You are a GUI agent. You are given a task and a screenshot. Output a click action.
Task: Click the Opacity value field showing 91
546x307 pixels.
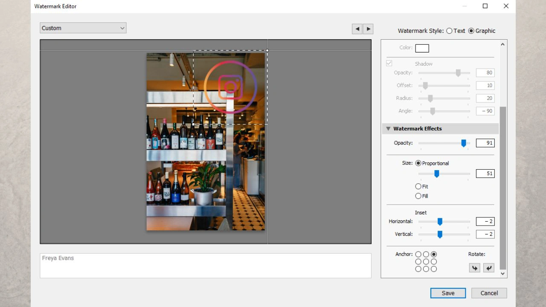(485, 143)
